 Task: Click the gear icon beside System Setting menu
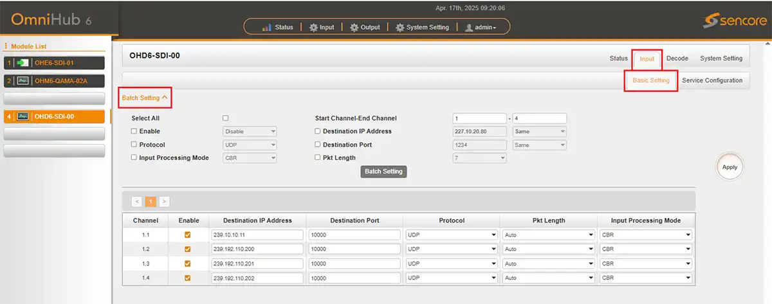point(400,27)
